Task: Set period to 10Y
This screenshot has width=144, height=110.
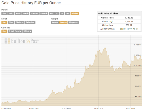Action: 67,13
